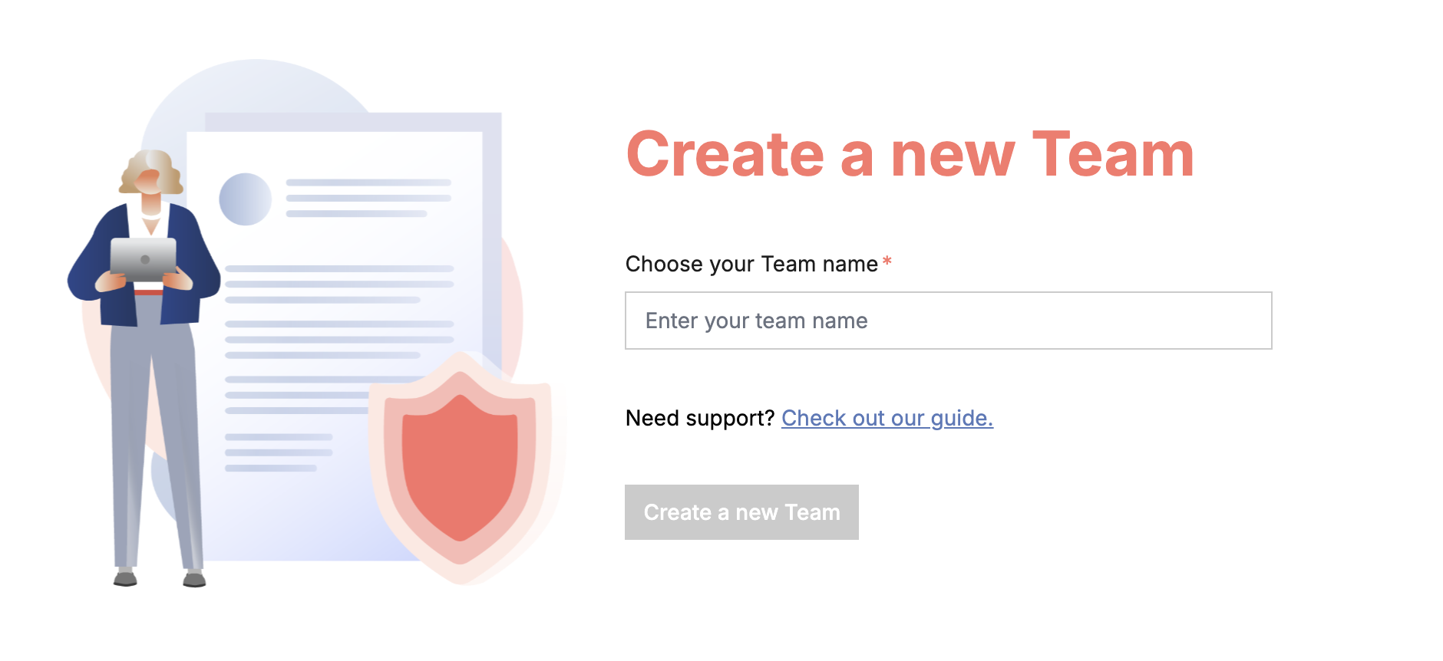Click the red required-field asterisk
The image size is (1443, 661).
pos(887,261)
